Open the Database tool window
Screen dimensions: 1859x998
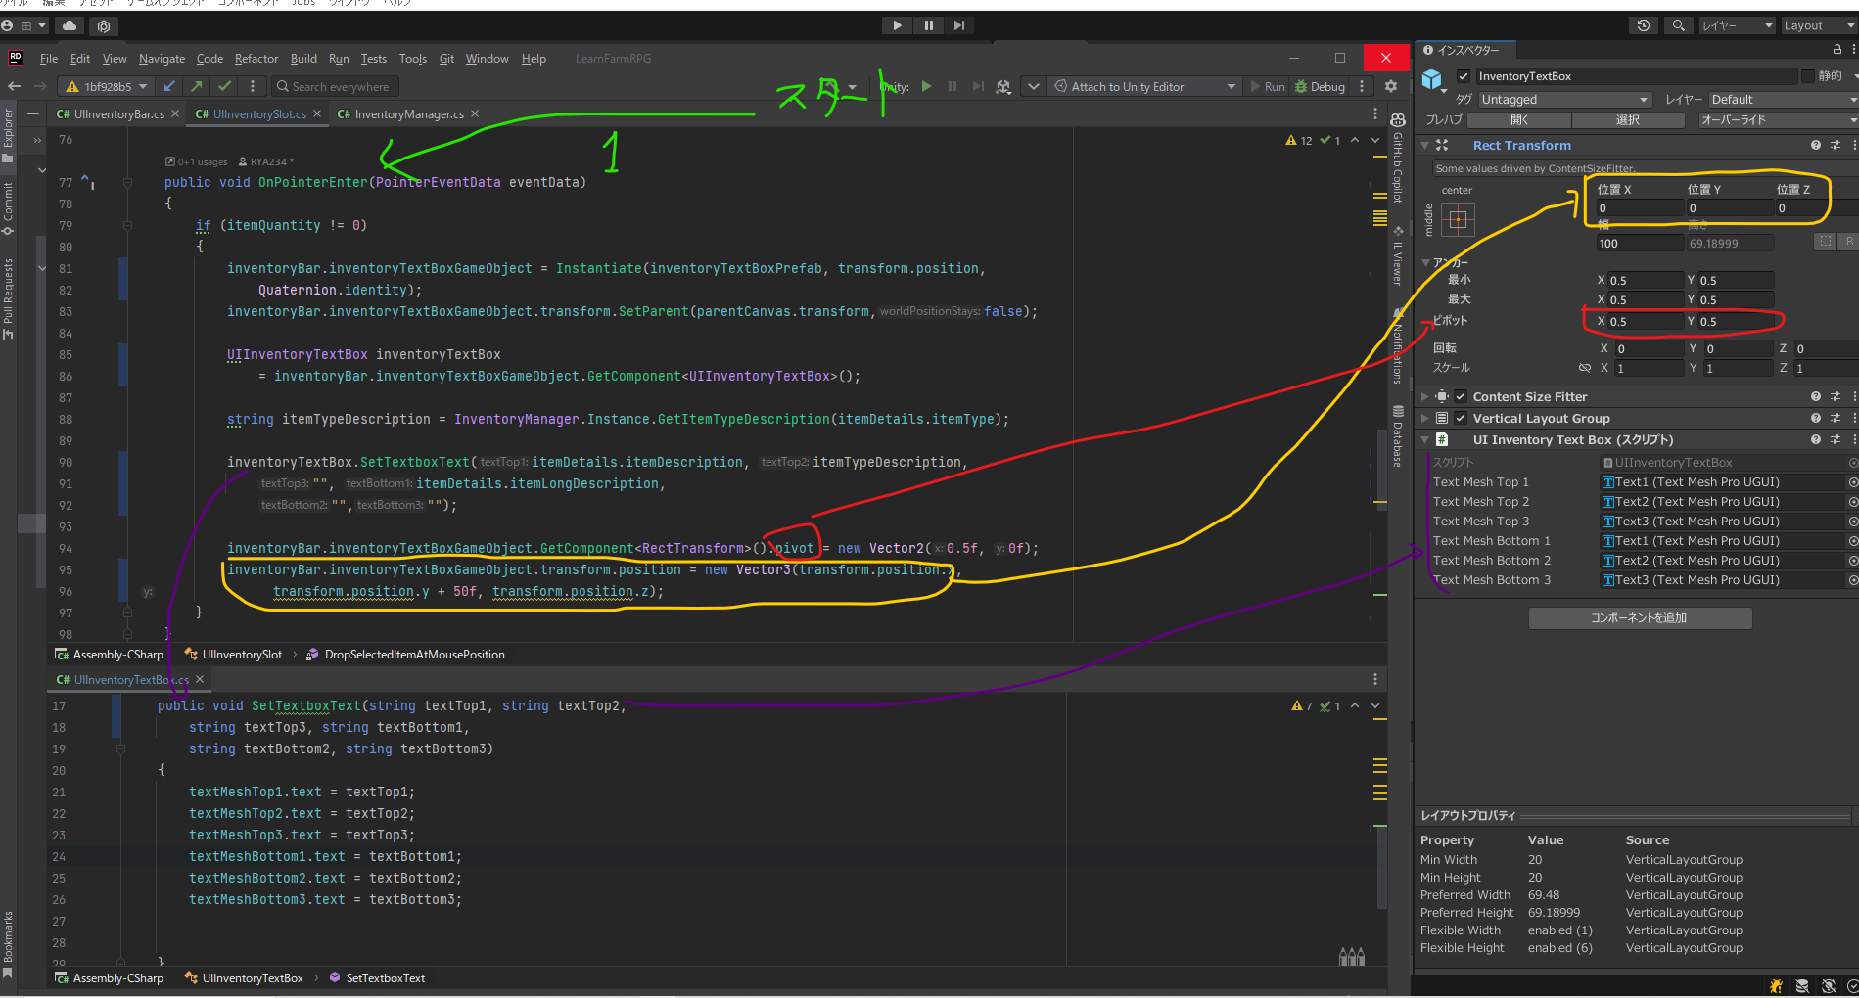coord(1398,436)
